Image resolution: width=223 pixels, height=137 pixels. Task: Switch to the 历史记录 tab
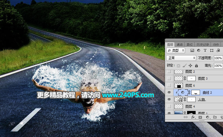203,45
